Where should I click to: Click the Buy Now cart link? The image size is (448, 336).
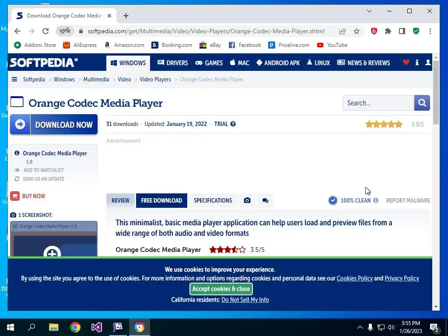[28, 196]
